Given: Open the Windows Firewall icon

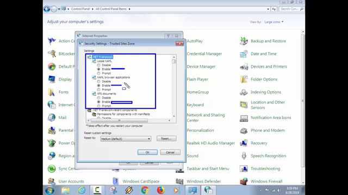Looking at the screenshot, I should pyautogui.click(x=244, y=181).
